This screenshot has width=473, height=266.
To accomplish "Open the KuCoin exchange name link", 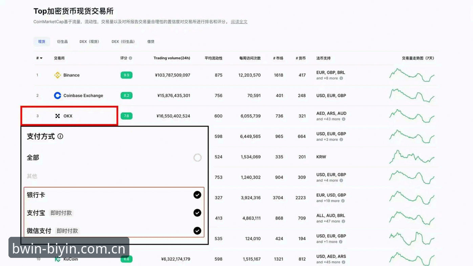I will (71, 259).
